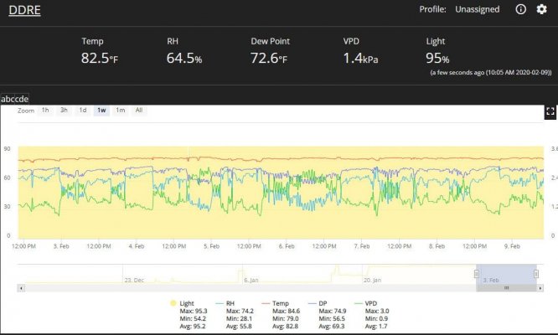Set zoom to 1m
The height and width of the screenshot is (335, 558).
121,111
